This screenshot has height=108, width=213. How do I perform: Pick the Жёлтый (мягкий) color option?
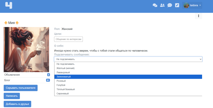tap(65, 68)
